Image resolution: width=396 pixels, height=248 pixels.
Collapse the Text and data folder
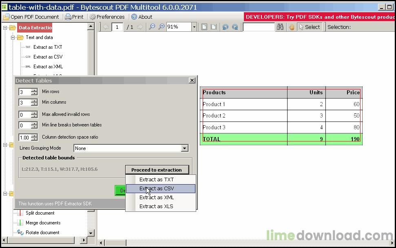[13, 37]
